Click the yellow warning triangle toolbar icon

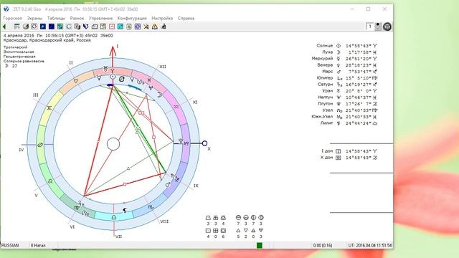[155, 27]
